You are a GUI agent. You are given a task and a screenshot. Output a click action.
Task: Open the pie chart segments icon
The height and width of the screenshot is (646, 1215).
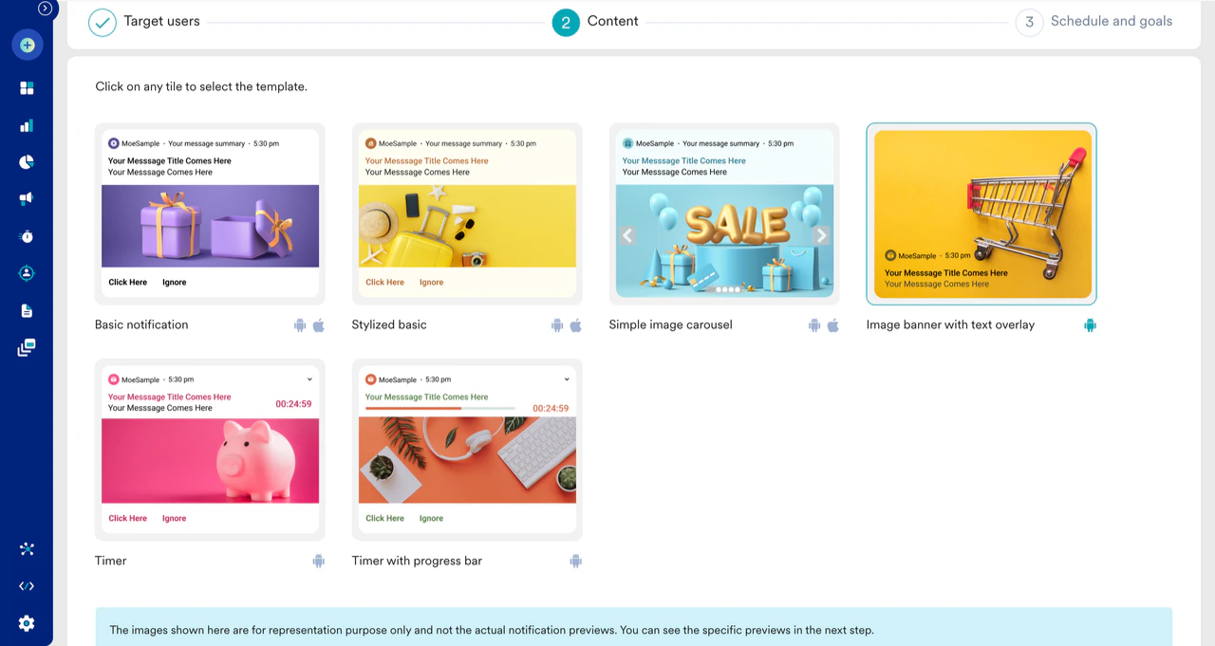27,162
